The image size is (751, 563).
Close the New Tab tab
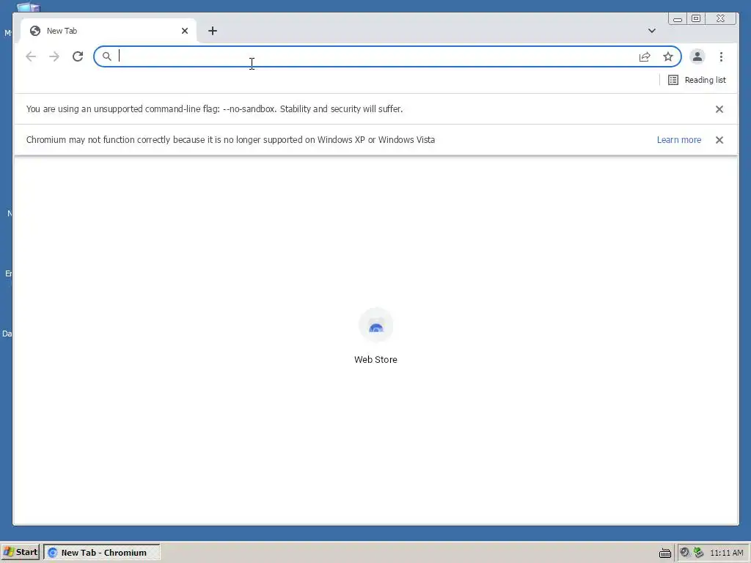click(185, 31)
